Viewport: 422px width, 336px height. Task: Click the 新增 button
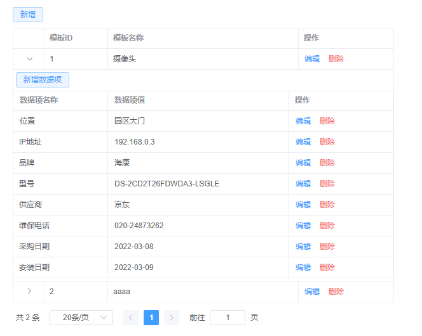pyautogui.click(x=28, y=15)
